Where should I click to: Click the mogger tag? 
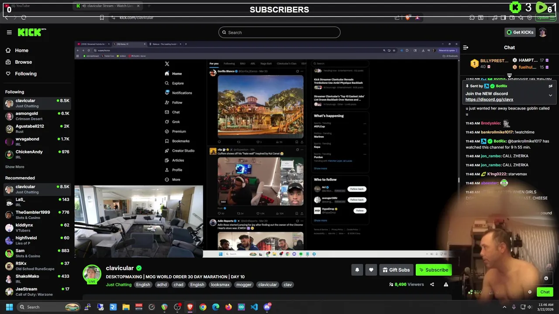pyautogui.click(x=244, y=285)
